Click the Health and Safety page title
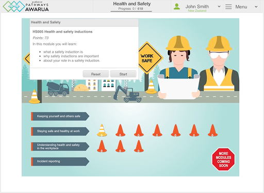Image resolution: width=264 pixels, height=193 pixels. click(132, 4)
